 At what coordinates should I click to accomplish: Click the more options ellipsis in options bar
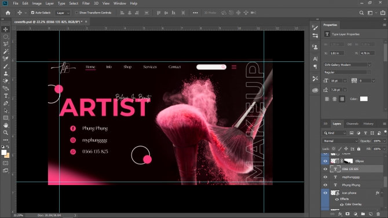(195, 13)
